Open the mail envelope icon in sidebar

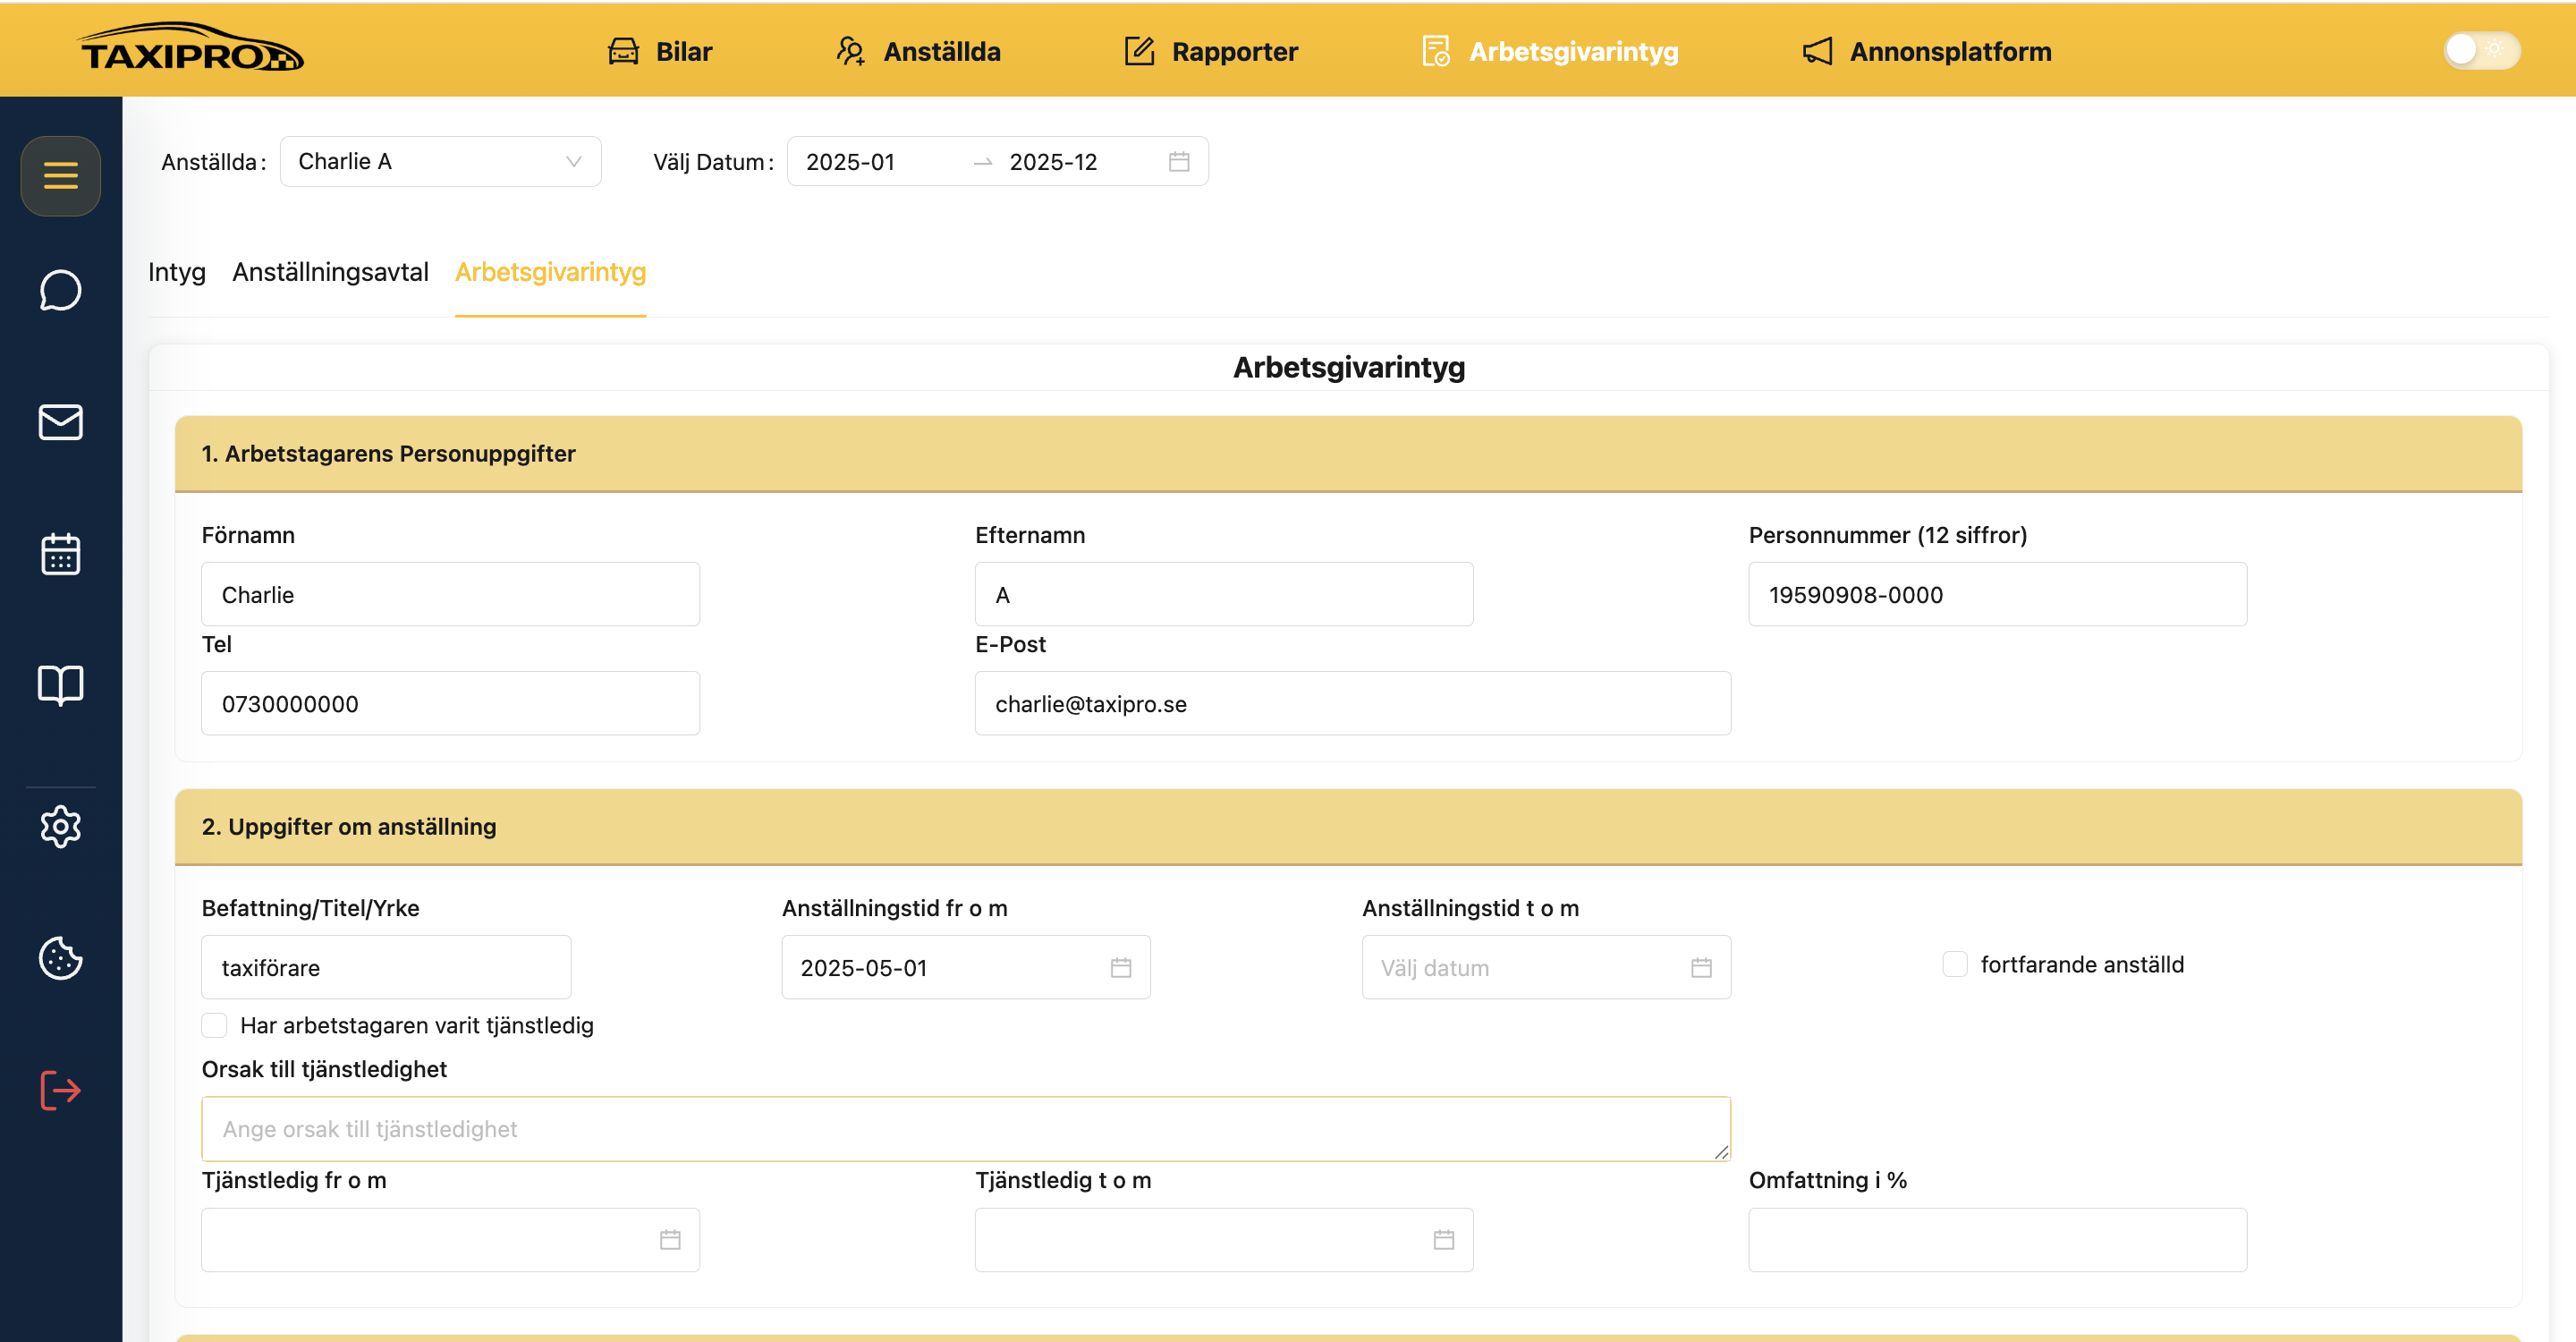tap(60, 422)
